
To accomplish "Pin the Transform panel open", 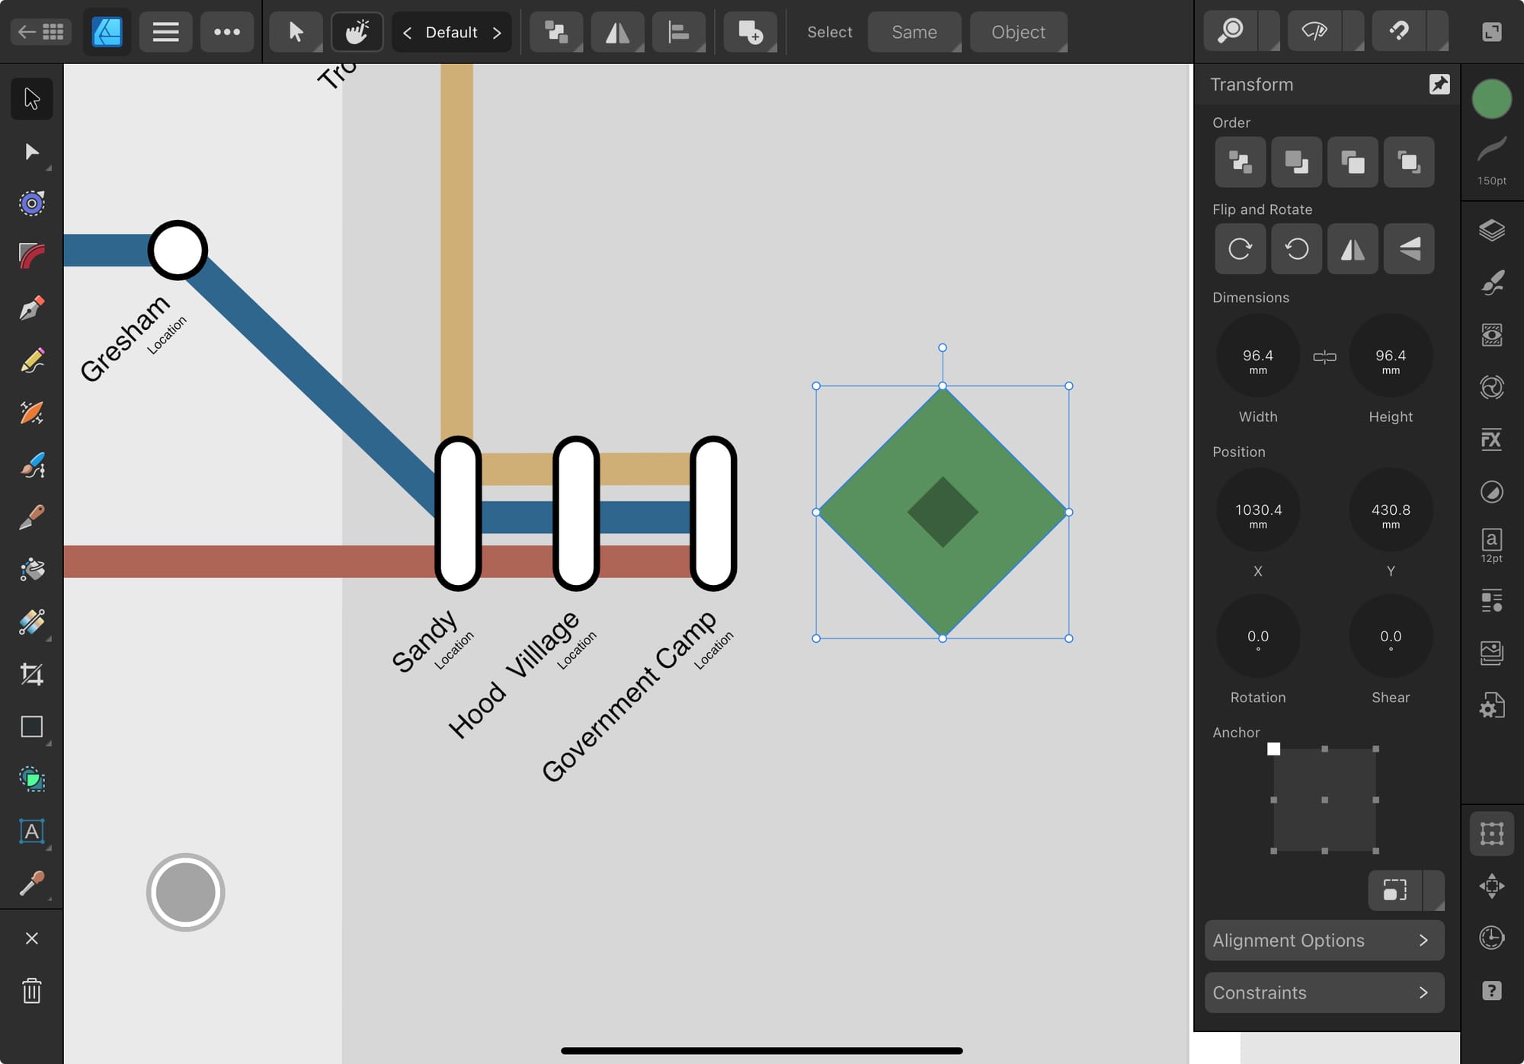I will point(1439,84).
